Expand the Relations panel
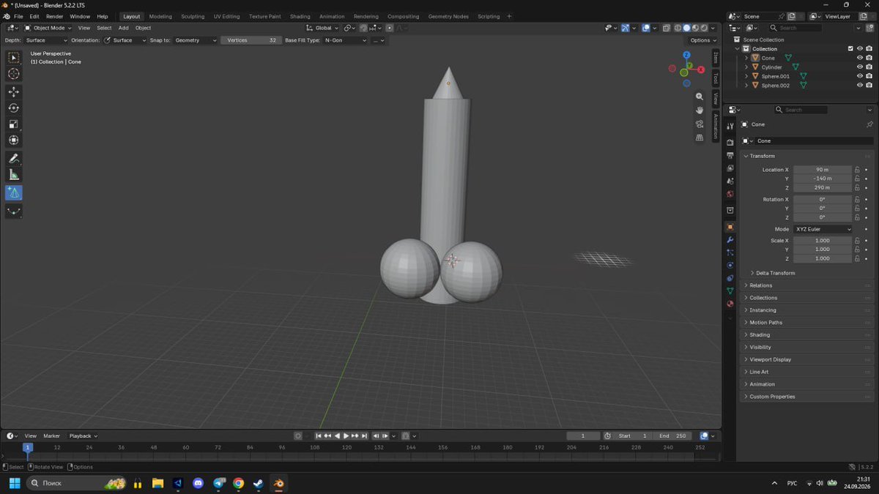 click(x=808, y=285)
